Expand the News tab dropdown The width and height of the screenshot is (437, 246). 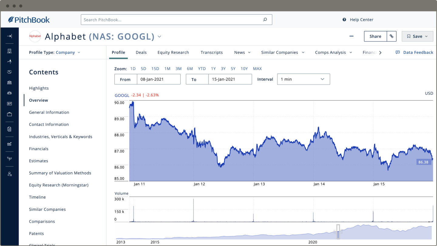point(249,53)
